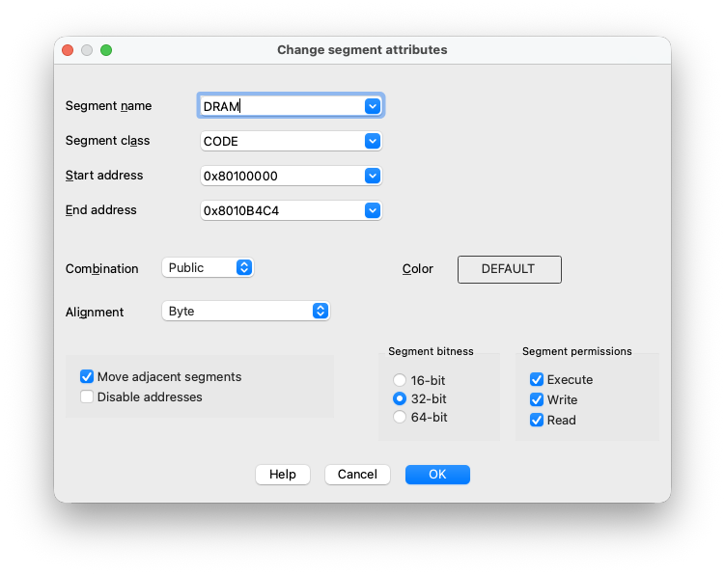The image size is (725, 574).
Task: Open the Start address history dropdown
Action: tap(373, 176)
